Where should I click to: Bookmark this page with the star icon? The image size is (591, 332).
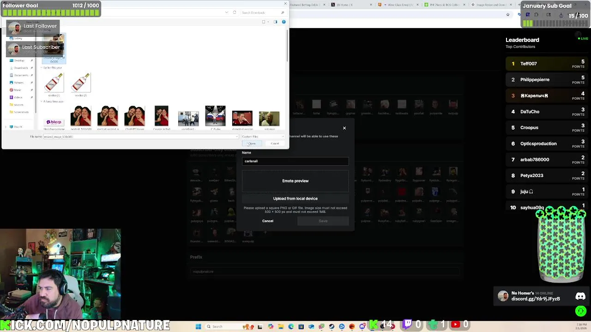pos(508,15)
